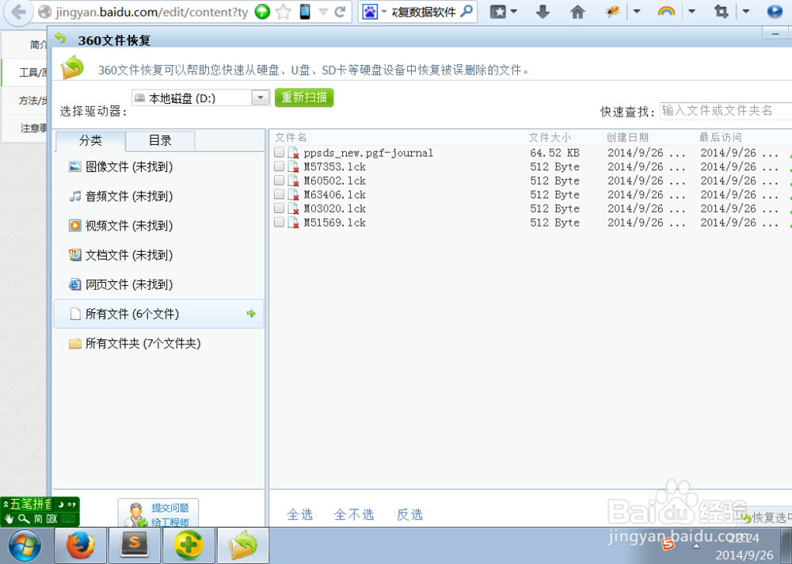Viewport: 792px width, 564px height.
Task: Click file icon of ppsds_new.pgf-journal
Action: pos(294,153)
